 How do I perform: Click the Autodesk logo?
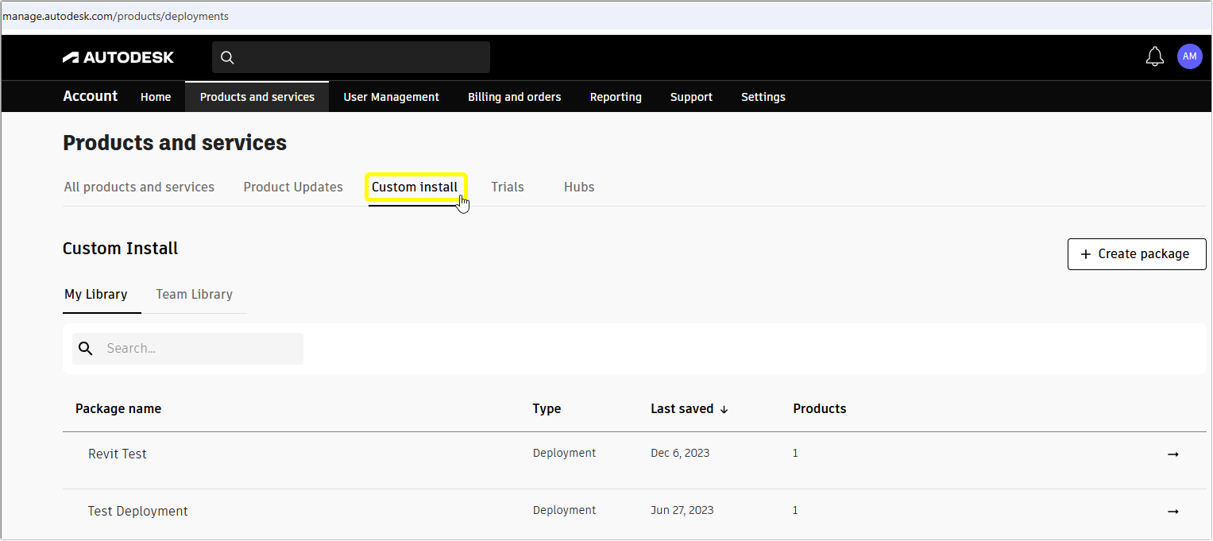tap(118, 56)
